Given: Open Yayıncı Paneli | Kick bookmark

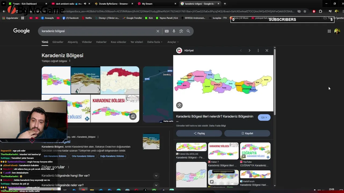Looking at the screenshot, I should click(167, 18).
